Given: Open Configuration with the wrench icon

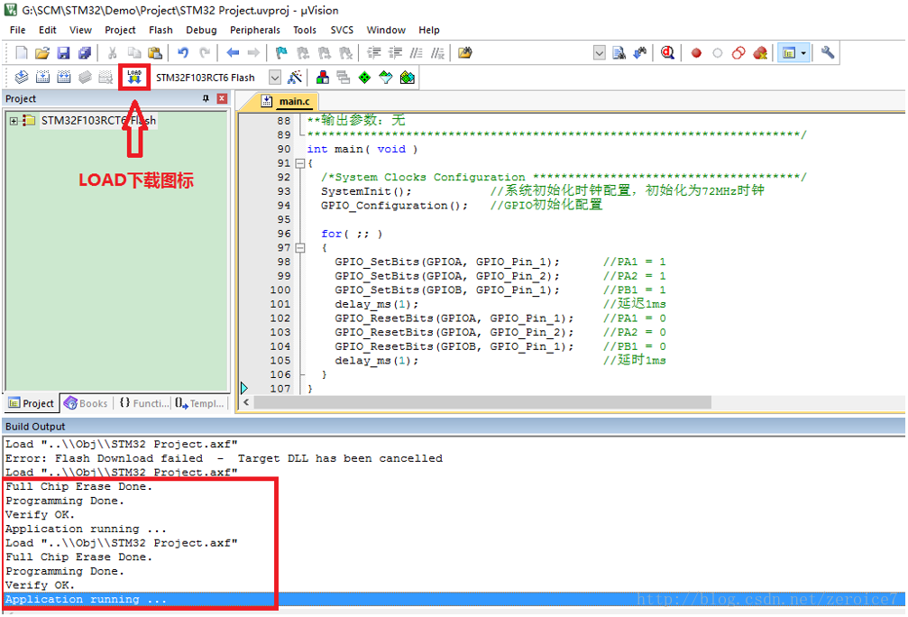Looking at the screenshot, I should (828, 53).
